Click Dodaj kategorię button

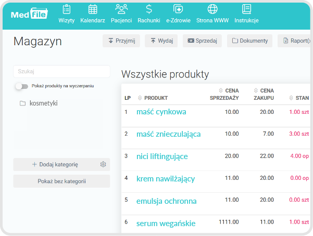[x=55, y=164]
